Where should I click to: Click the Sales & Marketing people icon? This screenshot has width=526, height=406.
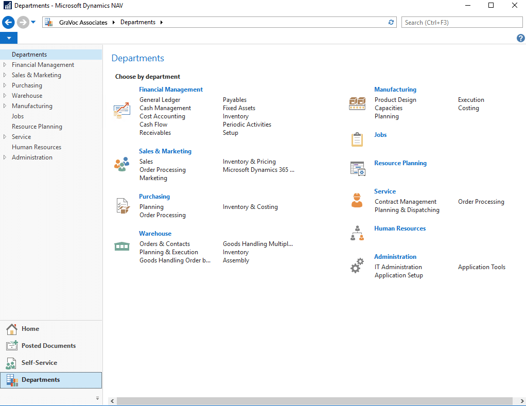pos(122,164)
